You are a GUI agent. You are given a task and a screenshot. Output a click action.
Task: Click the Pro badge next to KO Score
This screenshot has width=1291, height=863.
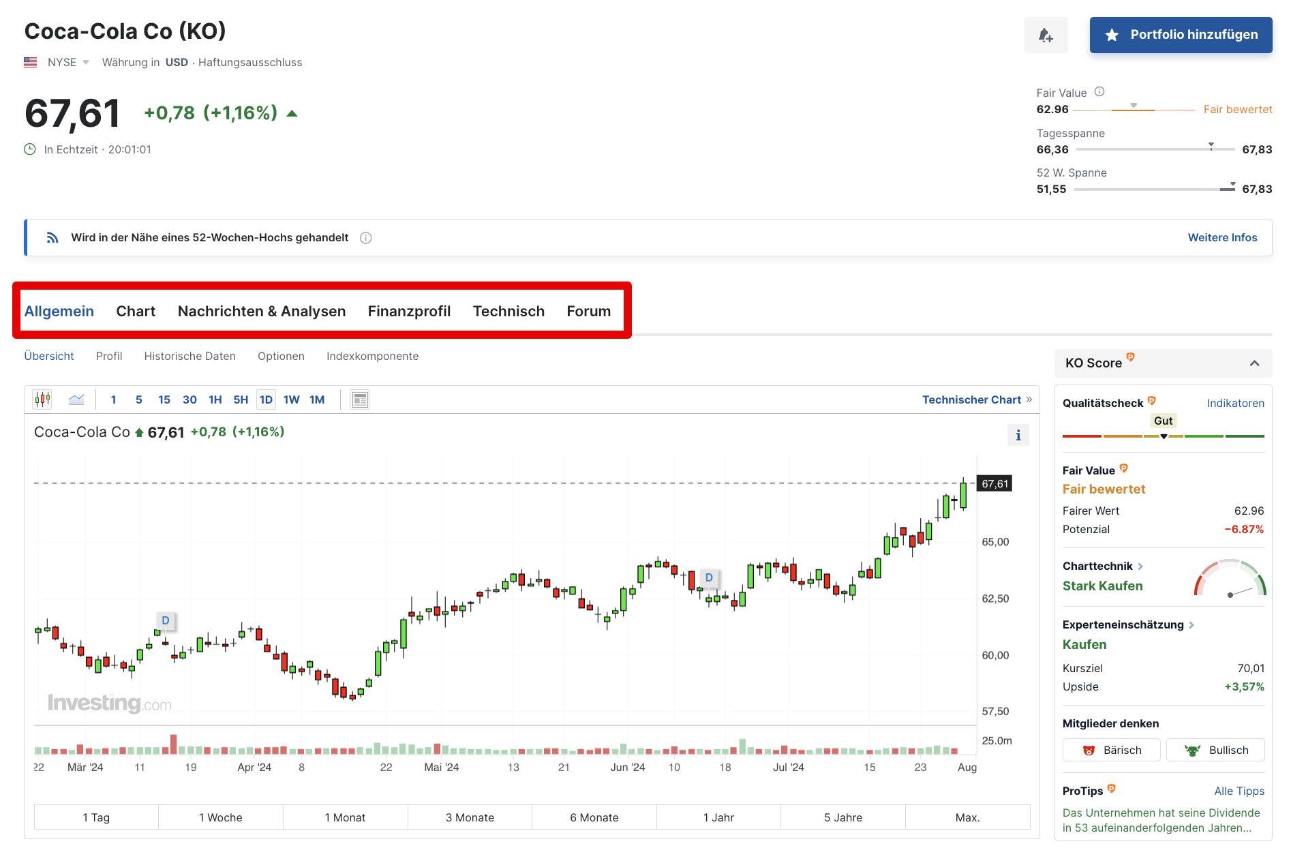pyautogui.click(x=1130, y=357)
